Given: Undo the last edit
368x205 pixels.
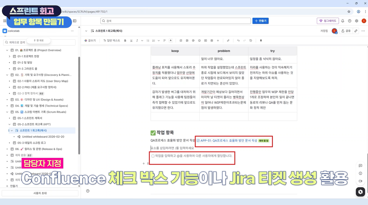Looking at the screenshot, I should coord(238,41).
